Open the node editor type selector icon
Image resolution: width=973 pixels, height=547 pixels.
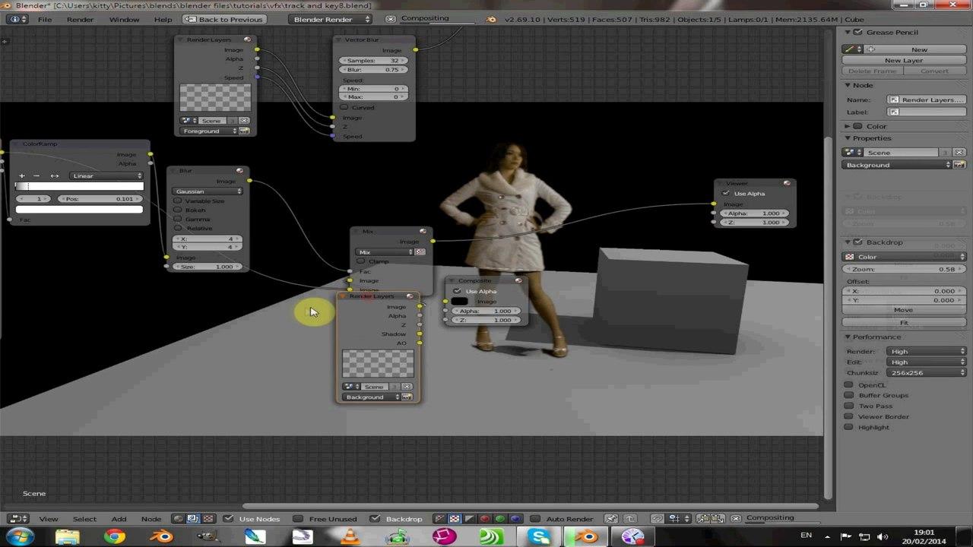point(17,519)
